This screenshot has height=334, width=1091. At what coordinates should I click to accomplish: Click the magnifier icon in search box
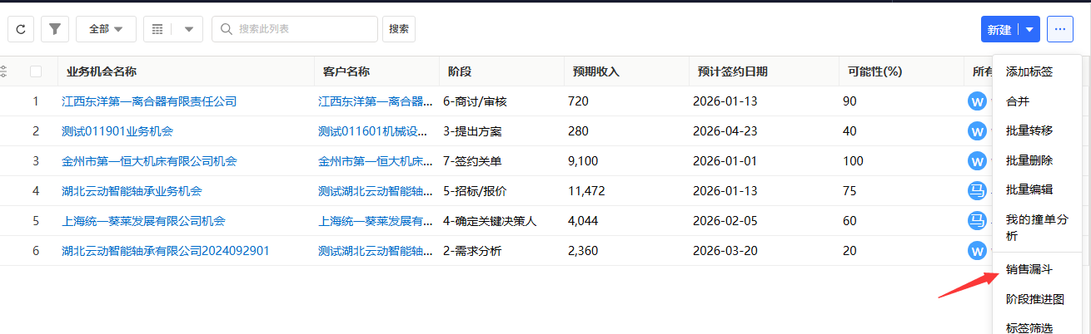pyautogui.click(x=226, y=29)
